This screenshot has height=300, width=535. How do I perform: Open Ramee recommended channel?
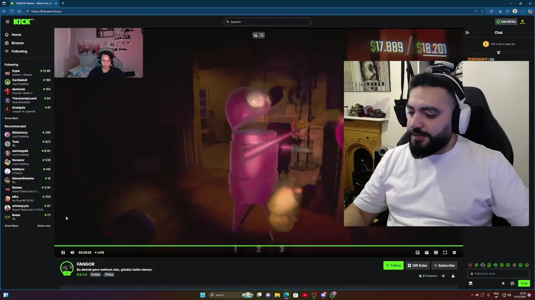tap(27, 189)
